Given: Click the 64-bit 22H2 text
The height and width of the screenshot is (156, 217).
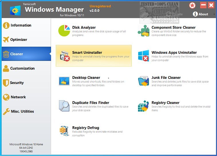Looking at the screenshot, I should coord(26,148).
